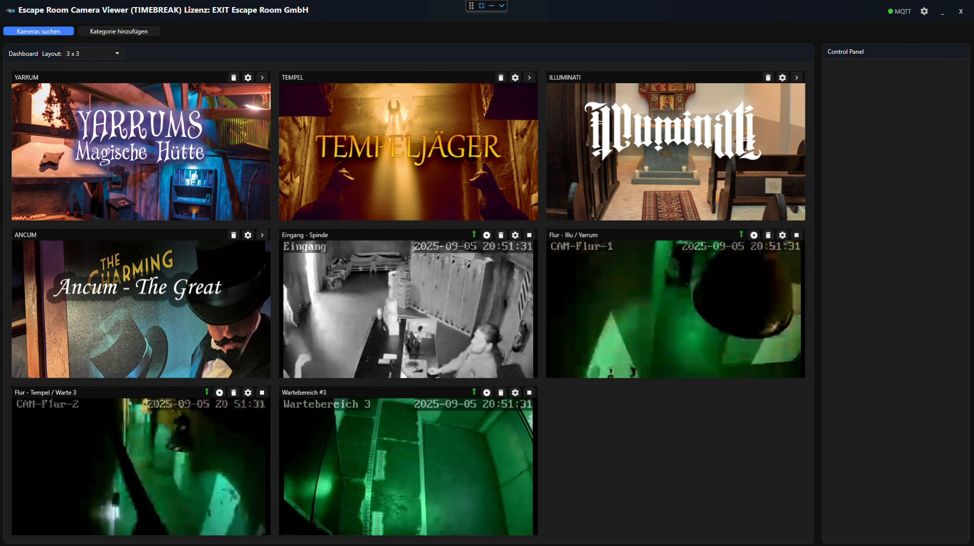
Task: Stop the Flur - Tempel / Warte 3 stream
Action: (x=262, y=392)
